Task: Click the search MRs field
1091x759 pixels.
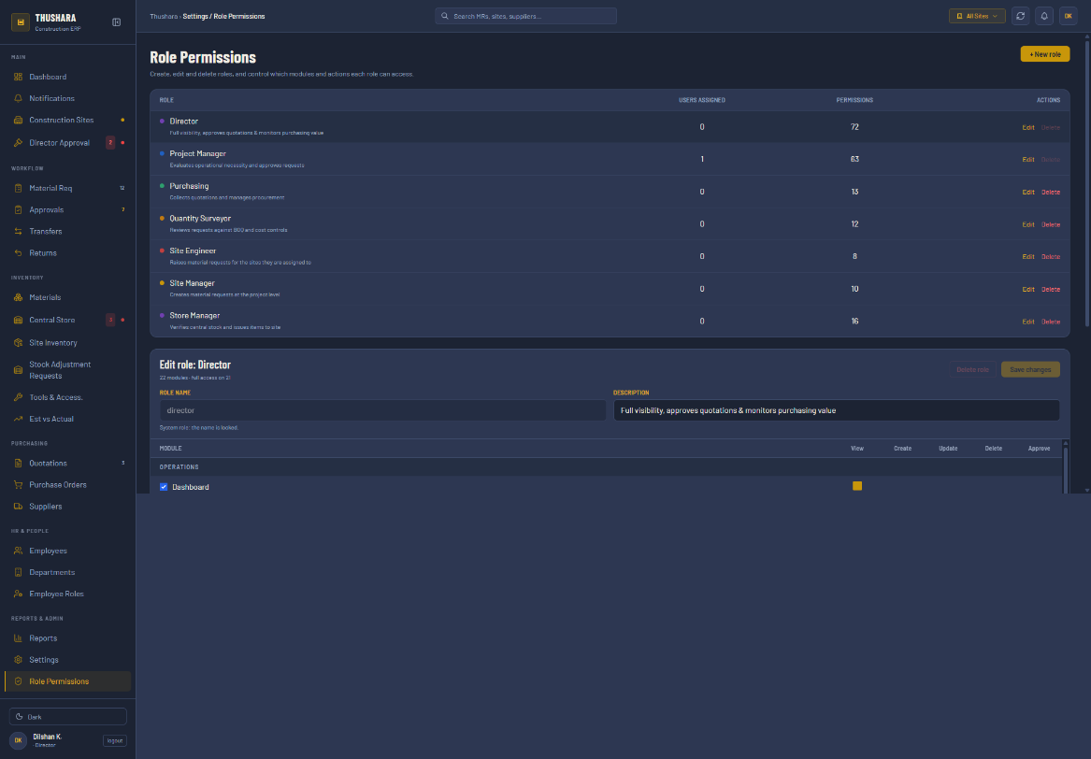Action: [525, 16]
